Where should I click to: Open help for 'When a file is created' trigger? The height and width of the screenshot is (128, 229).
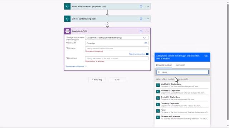pos(141,6)
